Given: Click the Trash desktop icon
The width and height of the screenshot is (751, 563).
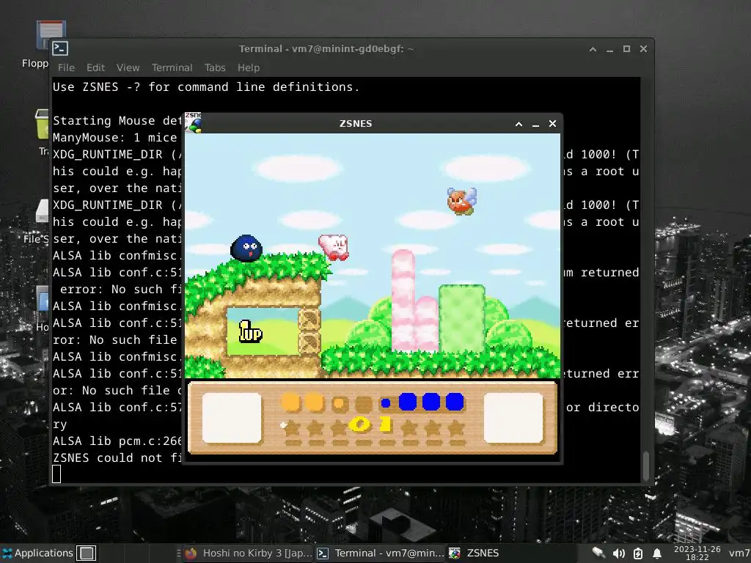Looking at the screenshot, I should 42,125.
